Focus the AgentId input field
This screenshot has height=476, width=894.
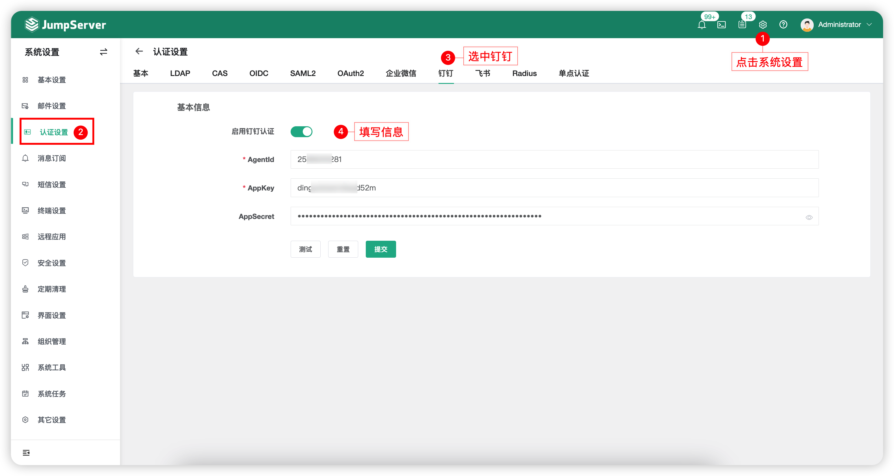[554, 160]
